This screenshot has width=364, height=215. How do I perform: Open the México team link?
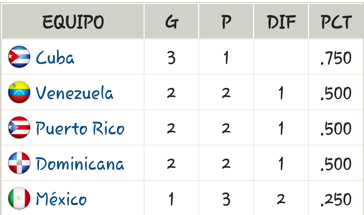[61, 199]
